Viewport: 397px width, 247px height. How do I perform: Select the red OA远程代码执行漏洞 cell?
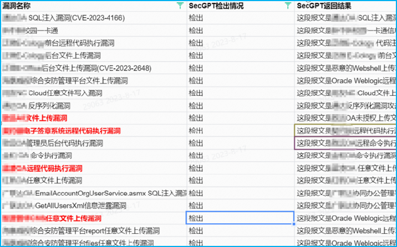coord(94,168)
